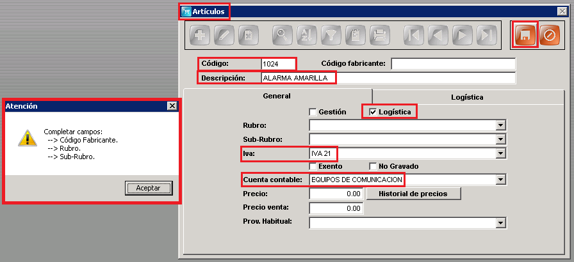This screenshot has height=262, width=574.
Task: Click the Prov. Habitual combo field
Action: (x=407, y=222)
